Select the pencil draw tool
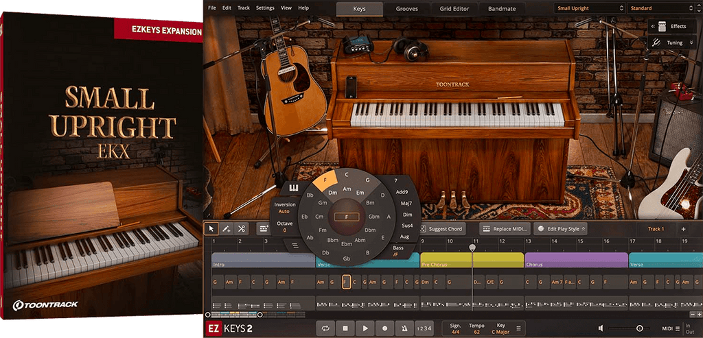 227,229
